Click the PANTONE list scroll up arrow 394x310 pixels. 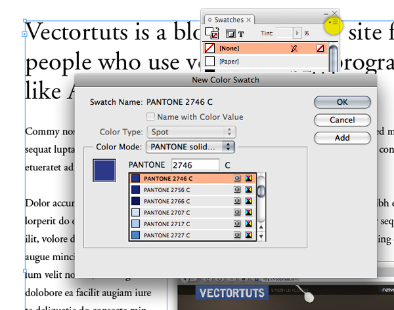click(x=261, y=227)
